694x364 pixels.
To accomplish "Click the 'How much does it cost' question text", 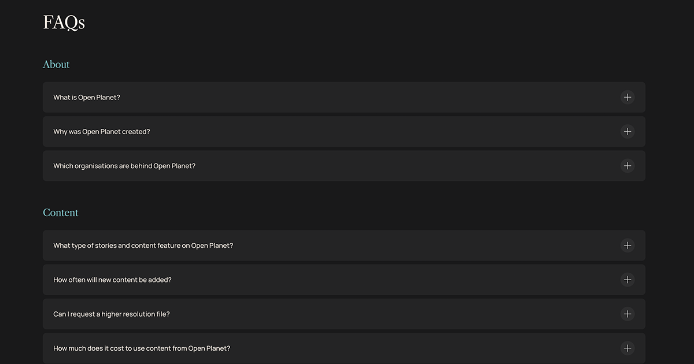I will tap(142, 348).
